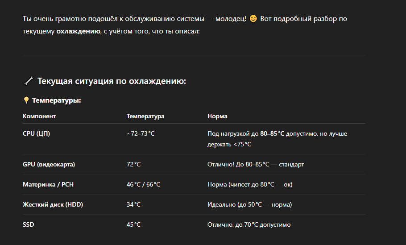This screenshot has height=245, width=406.
Task: Click the bold 80–85 °C text
Action: point(272,133)
